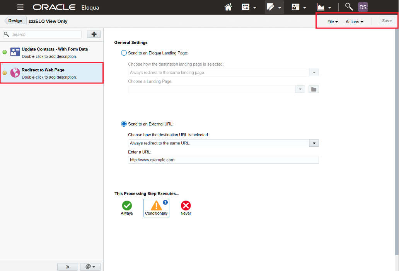Open the Eloqua home navigation icon
Image resolution: width=399 pixels, height=271 pixels.
228,7
